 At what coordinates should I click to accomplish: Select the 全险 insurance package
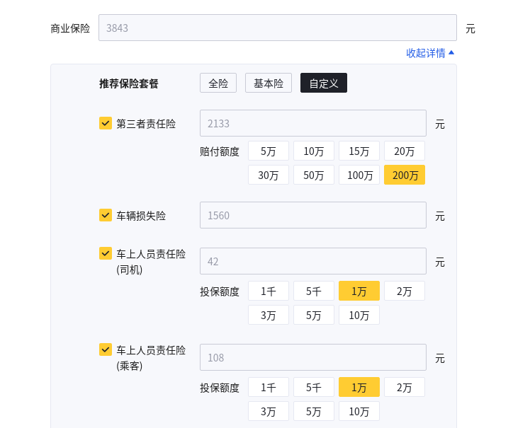pyautogui.click(x=218, y=83)
